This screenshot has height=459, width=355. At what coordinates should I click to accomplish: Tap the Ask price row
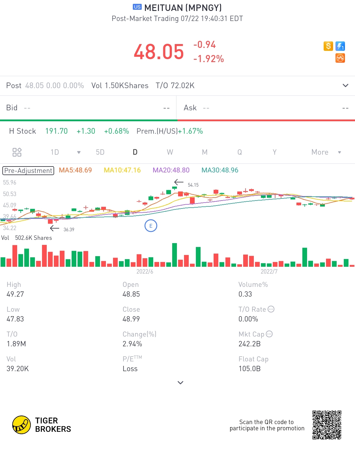[x=266, y=108]
